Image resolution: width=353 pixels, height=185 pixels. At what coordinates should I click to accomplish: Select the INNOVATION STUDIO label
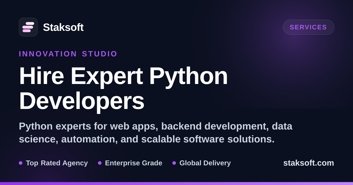point(68,54)
